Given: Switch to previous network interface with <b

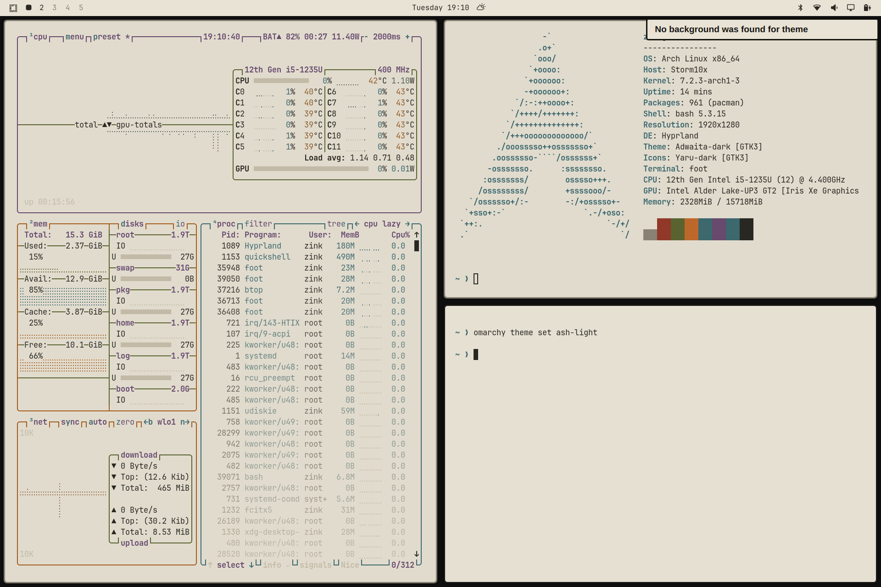Looking at the screenshot, I should (x=148, y=422).
